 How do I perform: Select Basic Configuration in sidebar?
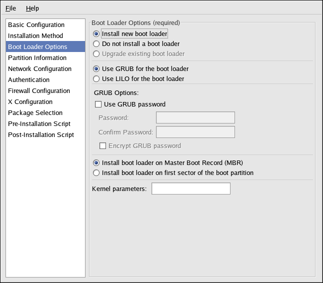click(36, 25)
